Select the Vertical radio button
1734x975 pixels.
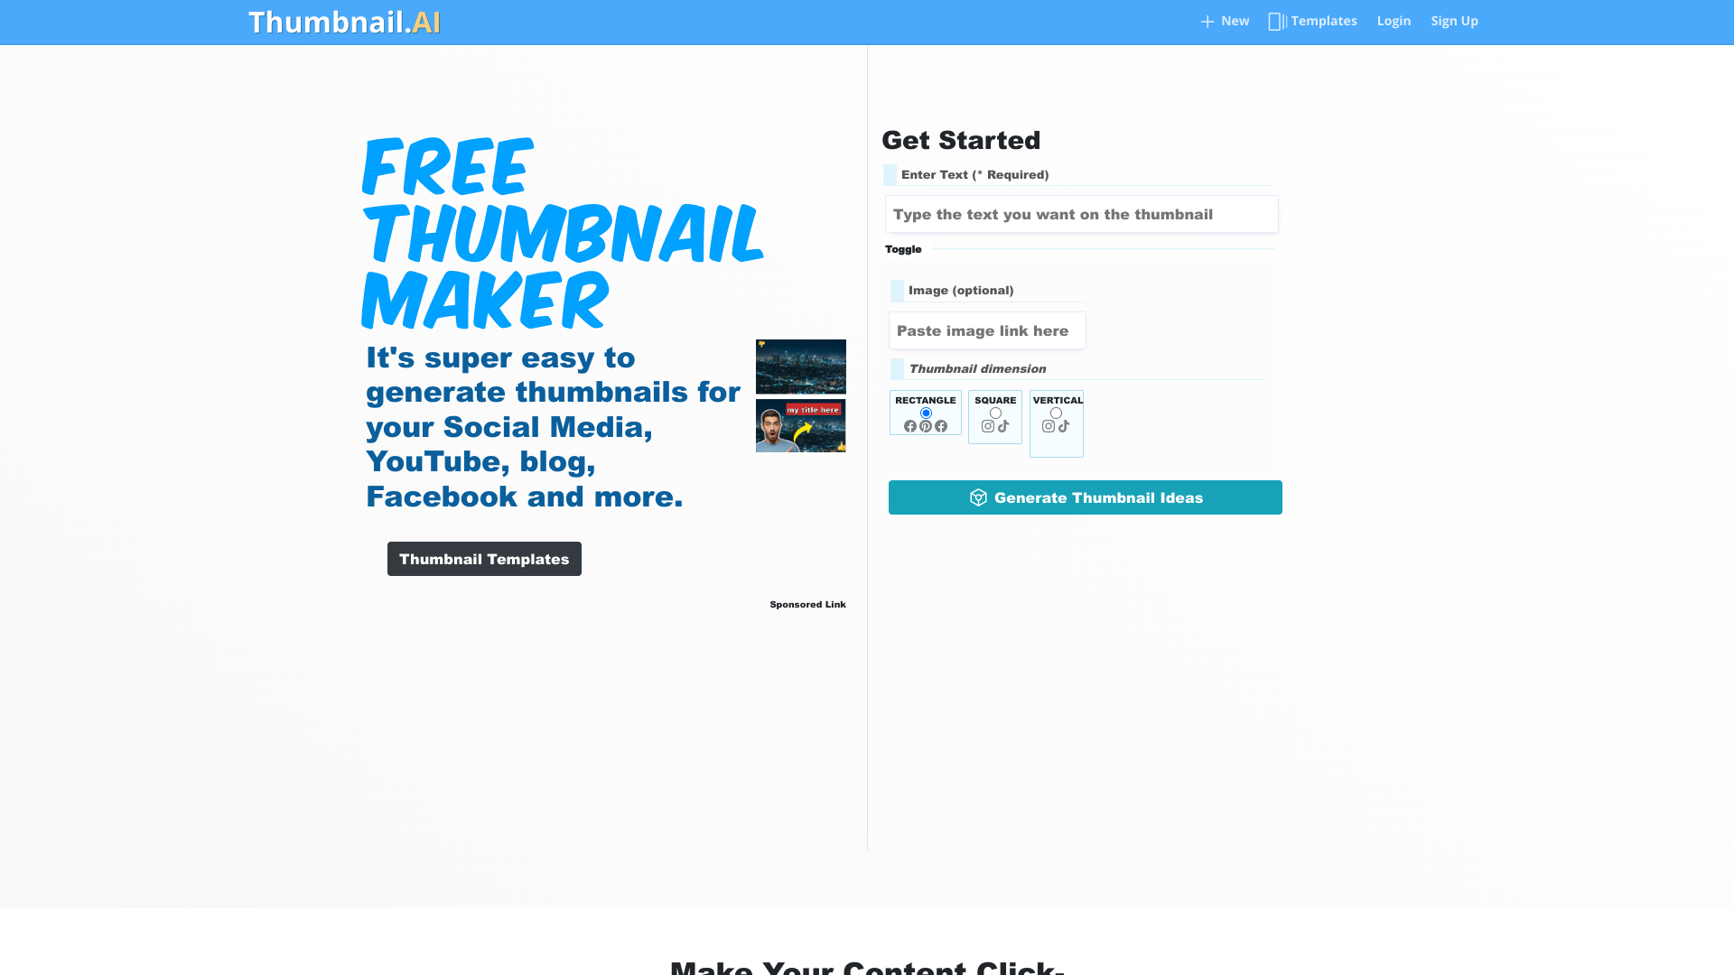coord(1055,413)
